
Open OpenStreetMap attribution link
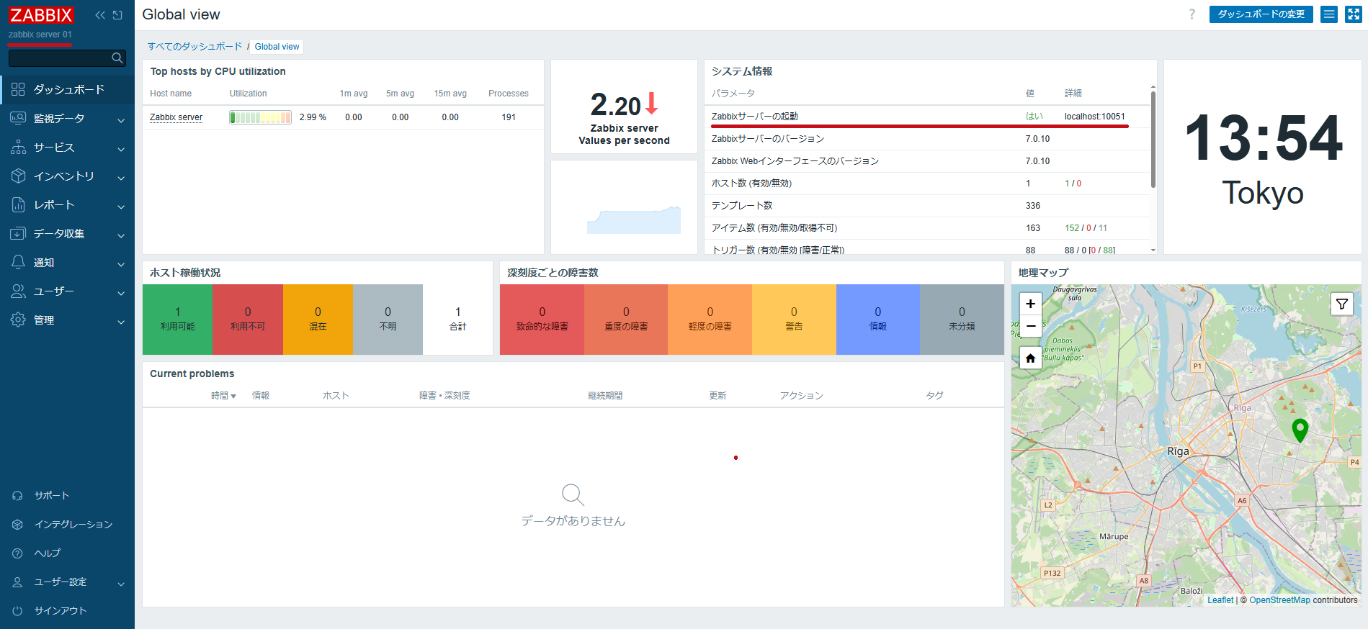click(1279, 600)
